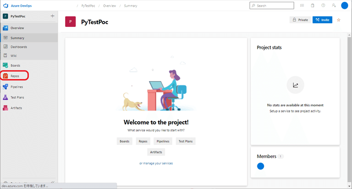The height and width of the screenshot is (189, 352).
Task: Open the user settings icon
Action: tap(334, 5)
